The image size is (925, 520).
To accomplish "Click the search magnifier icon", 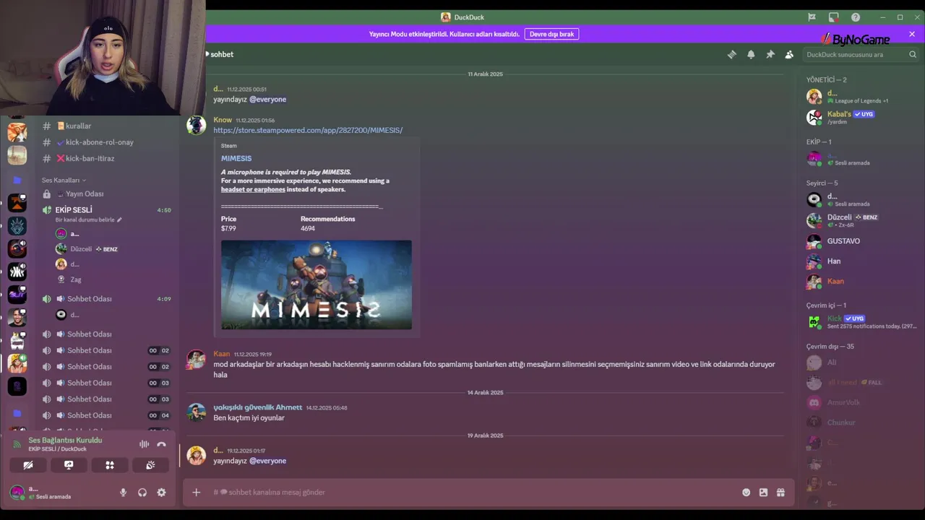I will pos(913,54).
